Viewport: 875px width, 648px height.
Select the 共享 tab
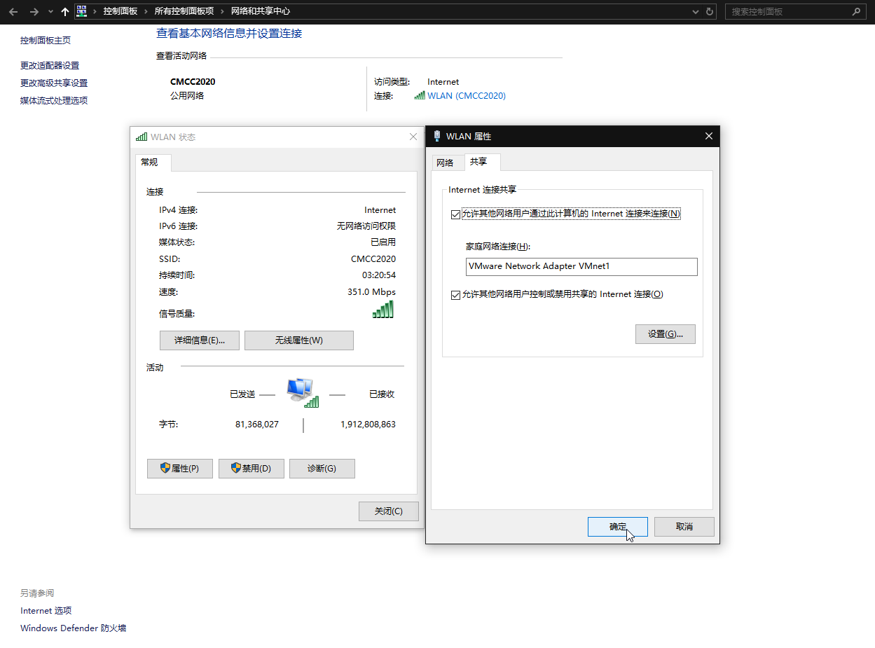479,162
